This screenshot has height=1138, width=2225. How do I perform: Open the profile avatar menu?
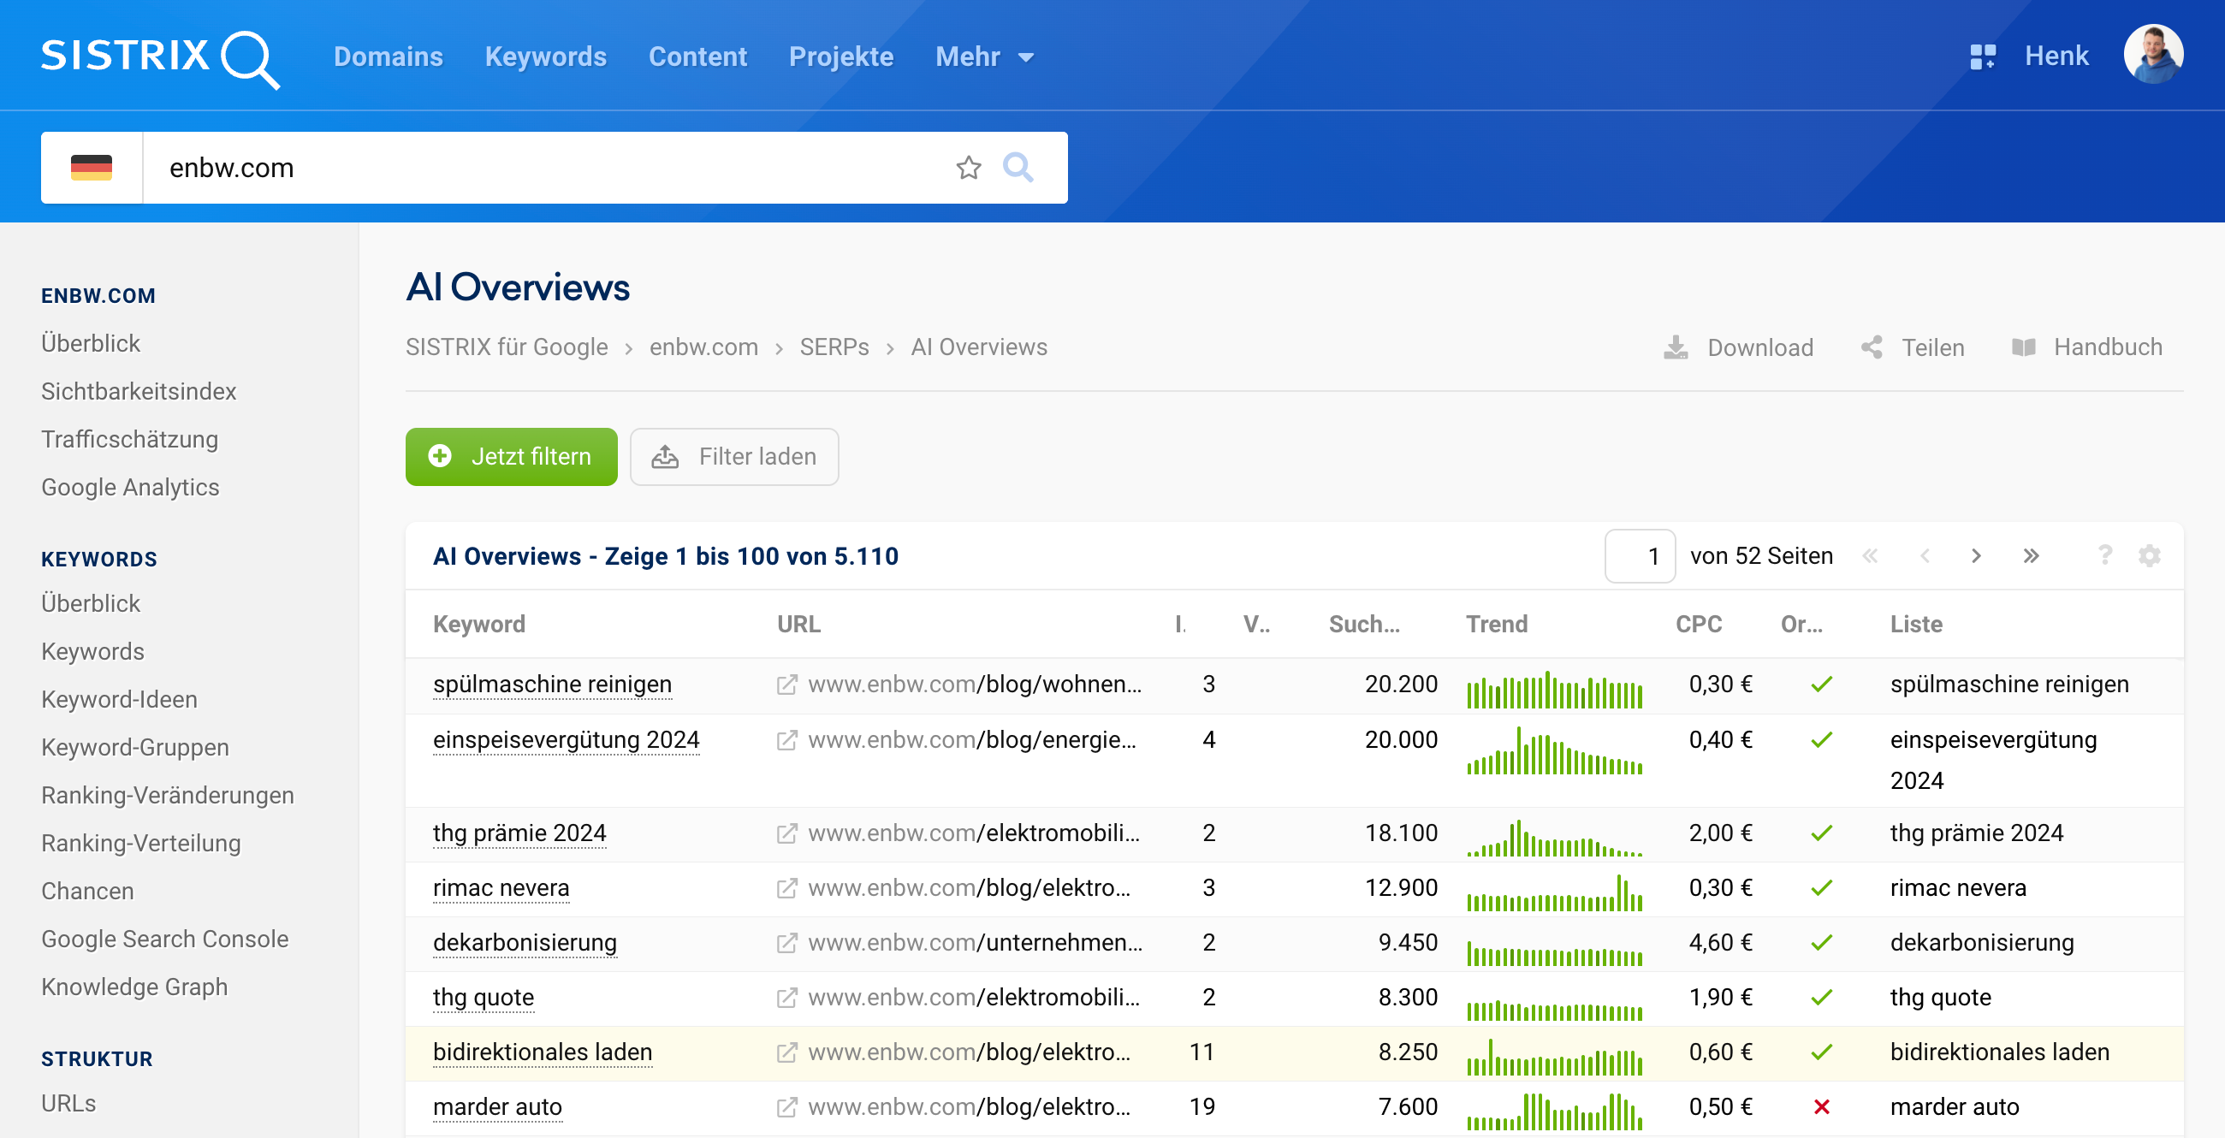coord(2152,55)
